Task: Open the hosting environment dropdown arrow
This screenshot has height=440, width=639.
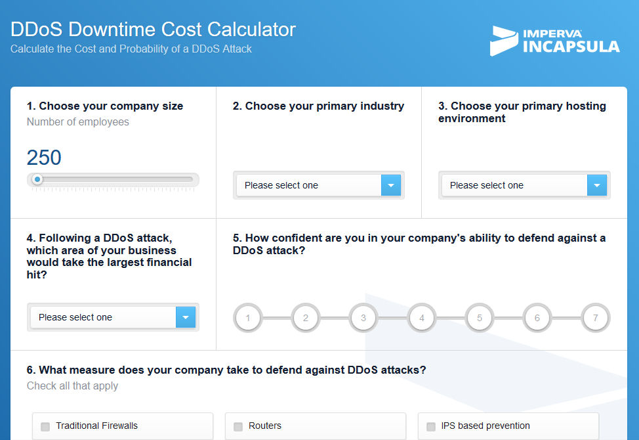Action: pyautogui.click(x=596, y=185)
